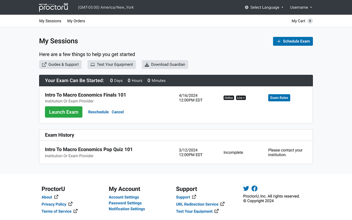Go to the My Sessions tab

point(50,21)
